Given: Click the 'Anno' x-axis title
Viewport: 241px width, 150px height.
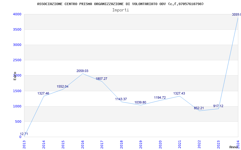Looking at the screenshot, I should [234, 147].
